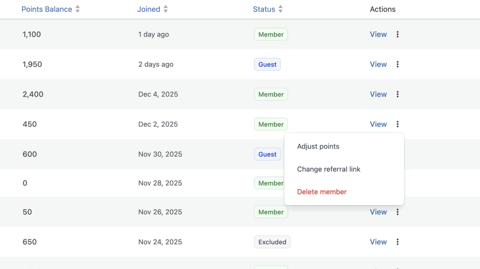480x269 pixels.
Task: Open the actions menu for the 1,100 points row
Action: 397,34
